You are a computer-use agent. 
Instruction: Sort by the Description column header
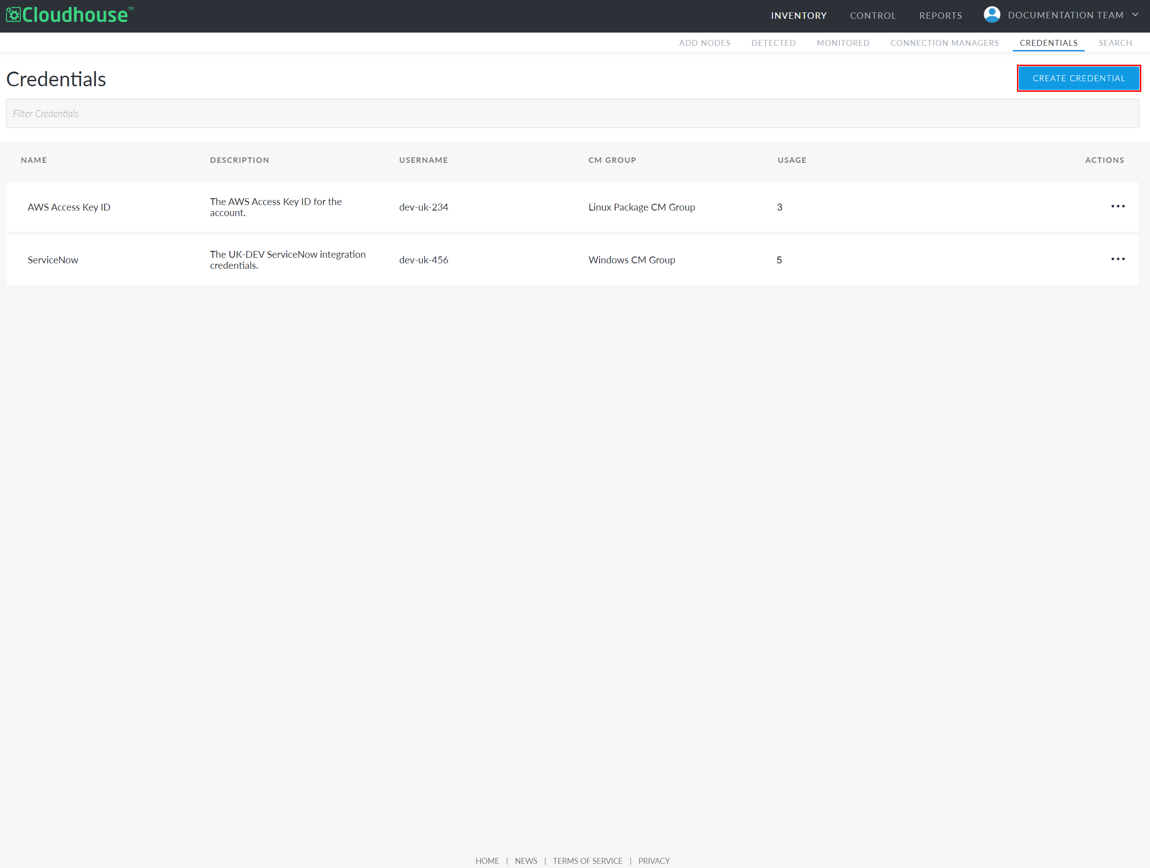[239, 160]
